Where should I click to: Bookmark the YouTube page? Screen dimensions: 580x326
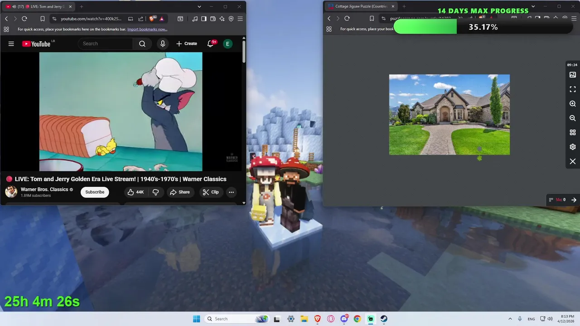click(42, 19)
